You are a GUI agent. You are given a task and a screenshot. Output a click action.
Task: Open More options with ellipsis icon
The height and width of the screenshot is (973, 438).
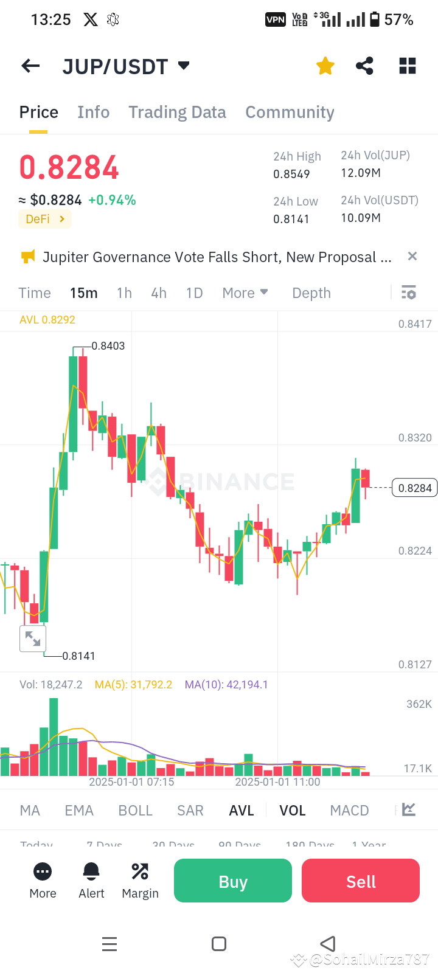coord(43,880)
